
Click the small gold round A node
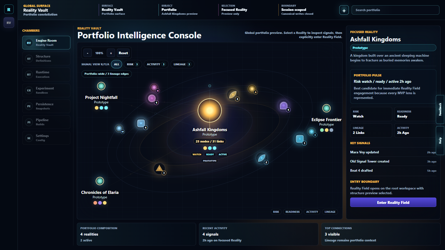252,89
